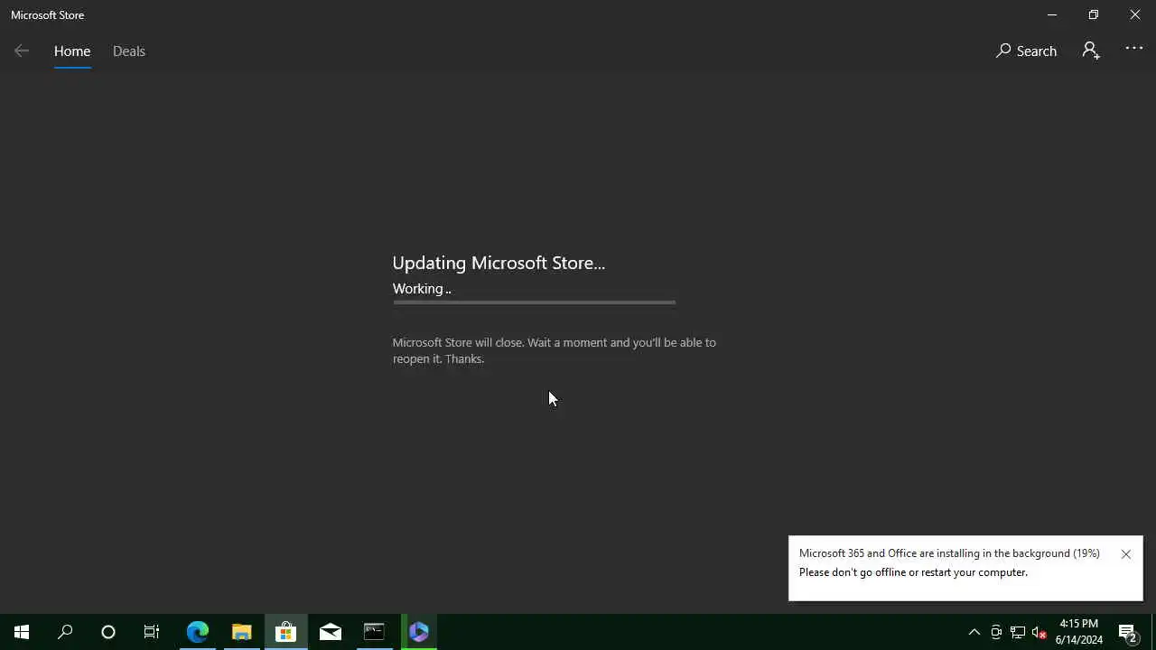
Task: Open Search in Microsoft Store
Action: 1026,51
